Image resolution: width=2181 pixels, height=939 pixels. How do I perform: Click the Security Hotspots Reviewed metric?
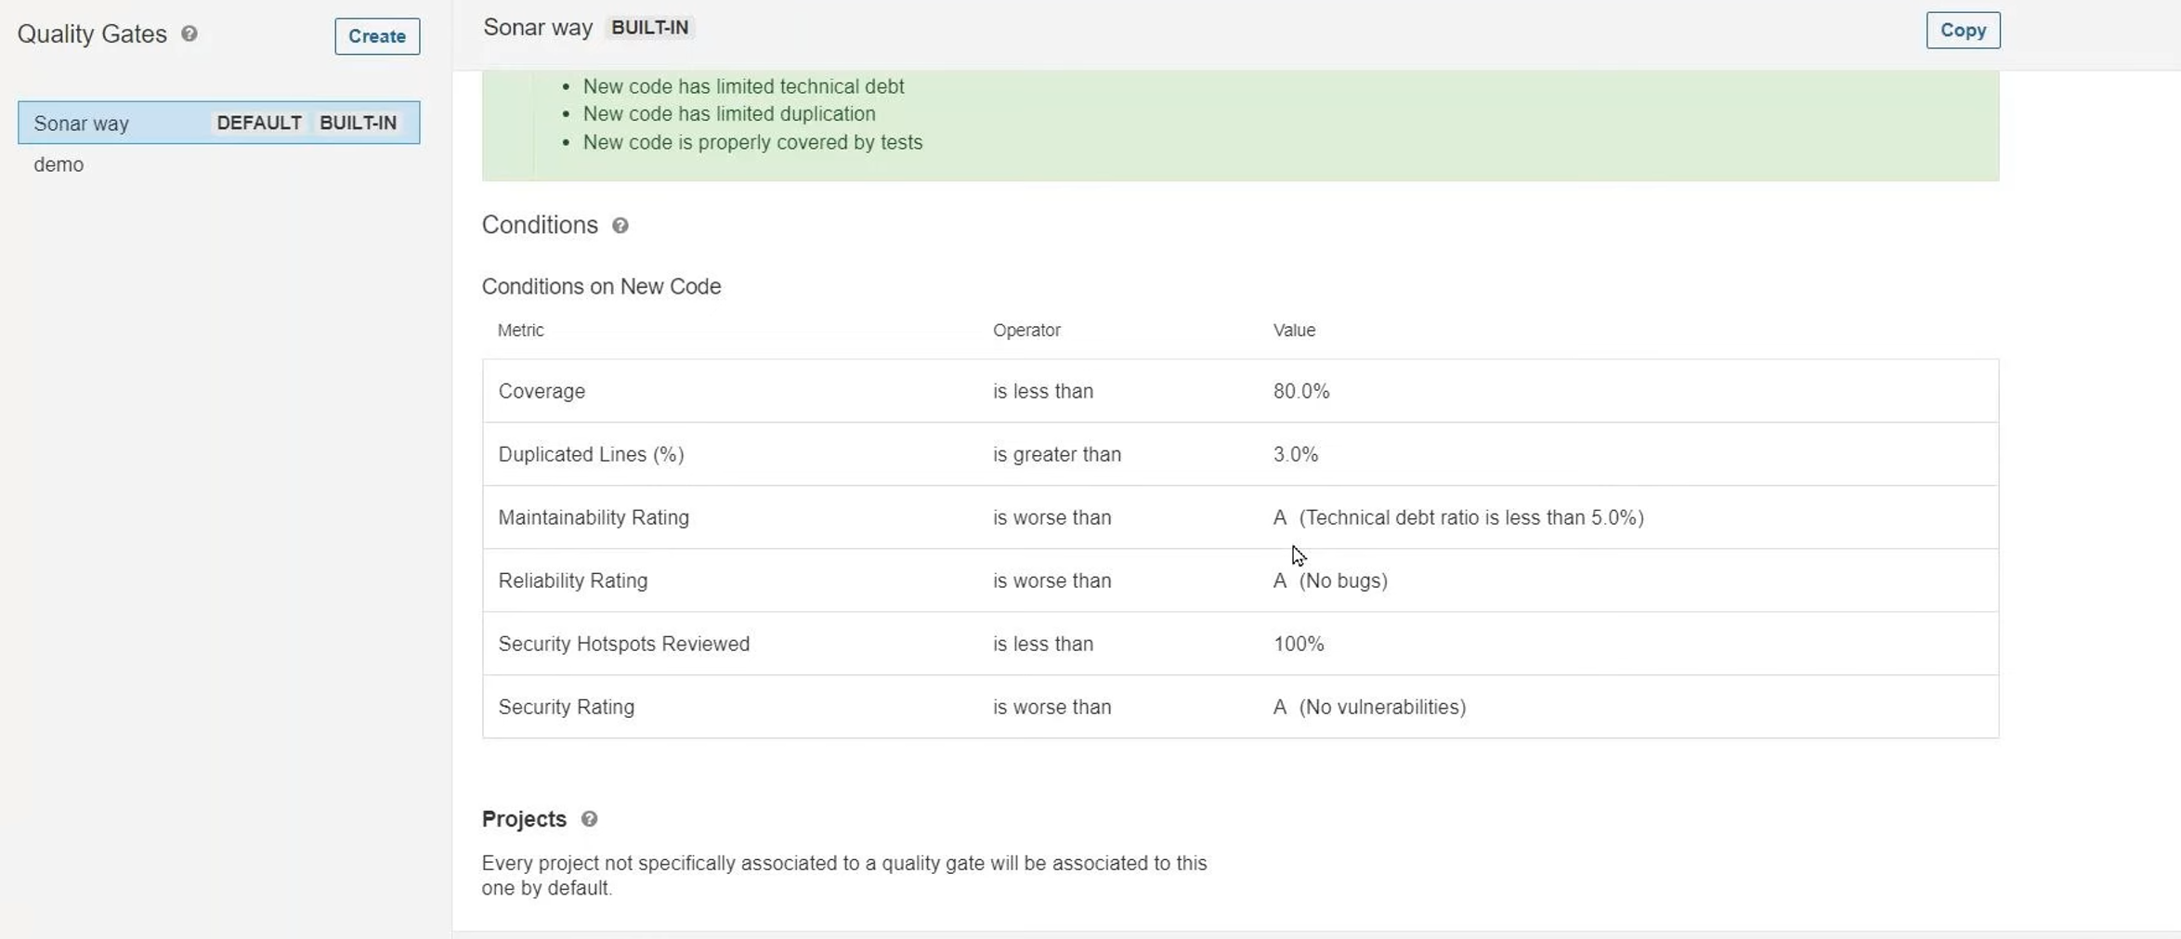(623, 644)
